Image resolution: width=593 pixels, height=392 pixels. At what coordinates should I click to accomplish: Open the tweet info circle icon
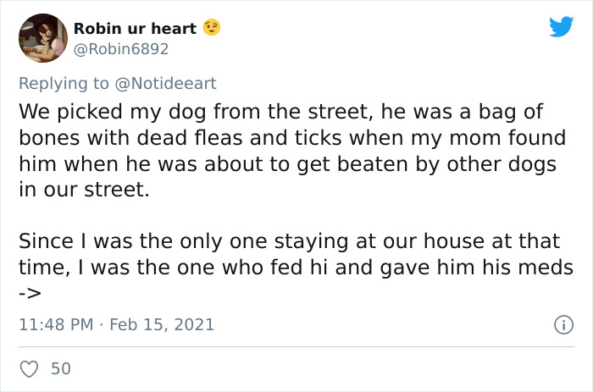click(560, 324)
